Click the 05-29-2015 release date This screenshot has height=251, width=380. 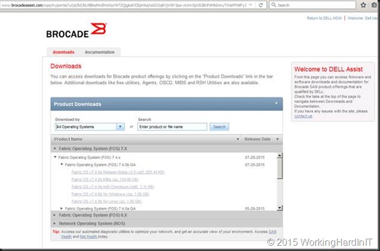click(254, 209)
